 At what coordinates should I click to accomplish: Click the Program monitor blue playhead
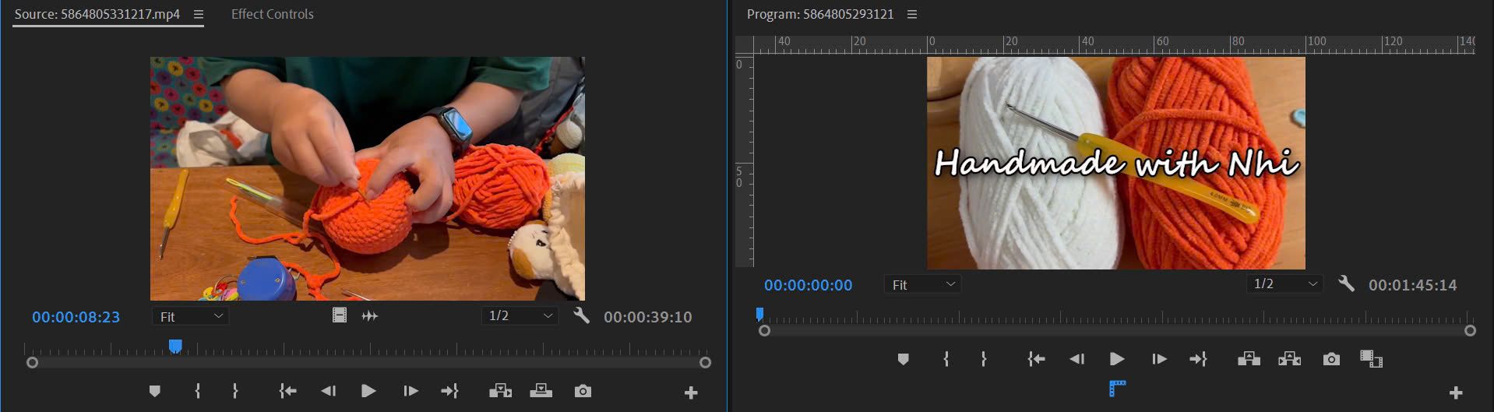click(x=759, y=314)
